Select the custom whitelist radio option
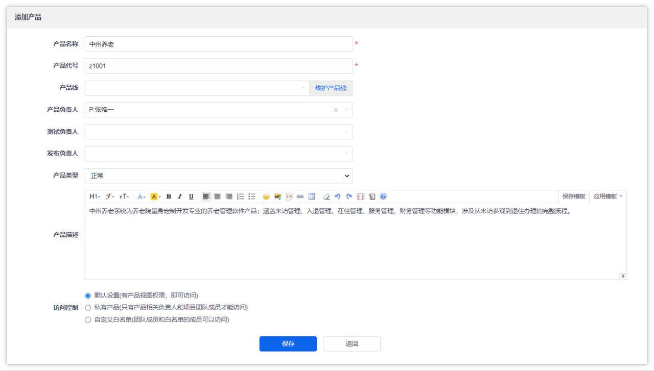The height and width of the screenshot is (371, 654). pos(88,320)
